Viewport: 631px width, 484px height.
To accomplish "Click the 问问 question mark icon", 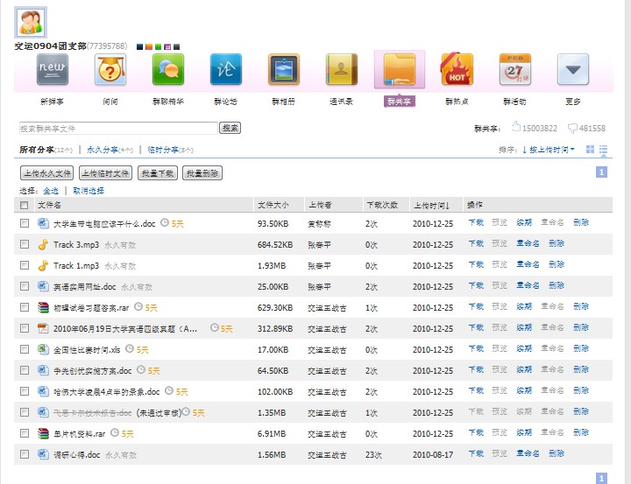I will 110,70.
